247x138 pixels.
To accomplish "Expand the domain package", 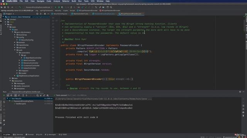I will pyautogui.click(x=15, y=43).
